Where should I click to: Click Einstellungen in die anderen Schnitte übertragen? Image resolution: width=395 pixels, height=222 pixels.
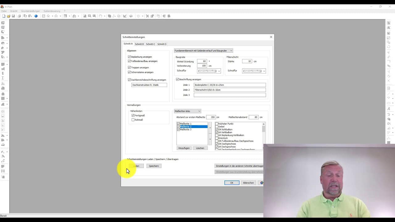(x=239, y=166)
